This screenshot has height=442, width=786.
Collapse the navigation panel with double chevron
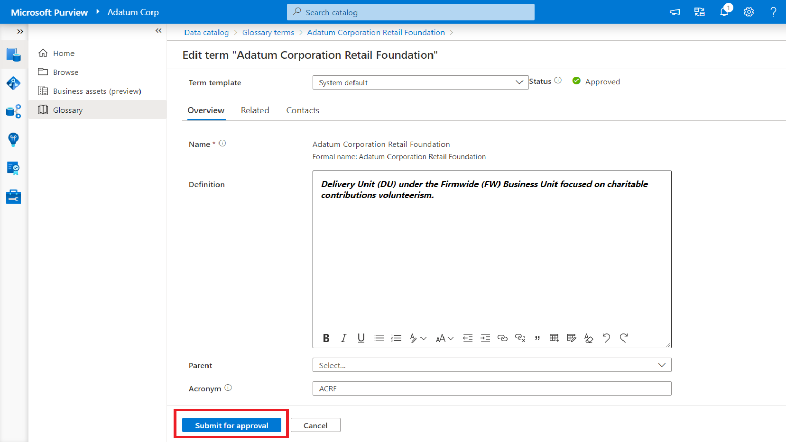click(158, 31)
